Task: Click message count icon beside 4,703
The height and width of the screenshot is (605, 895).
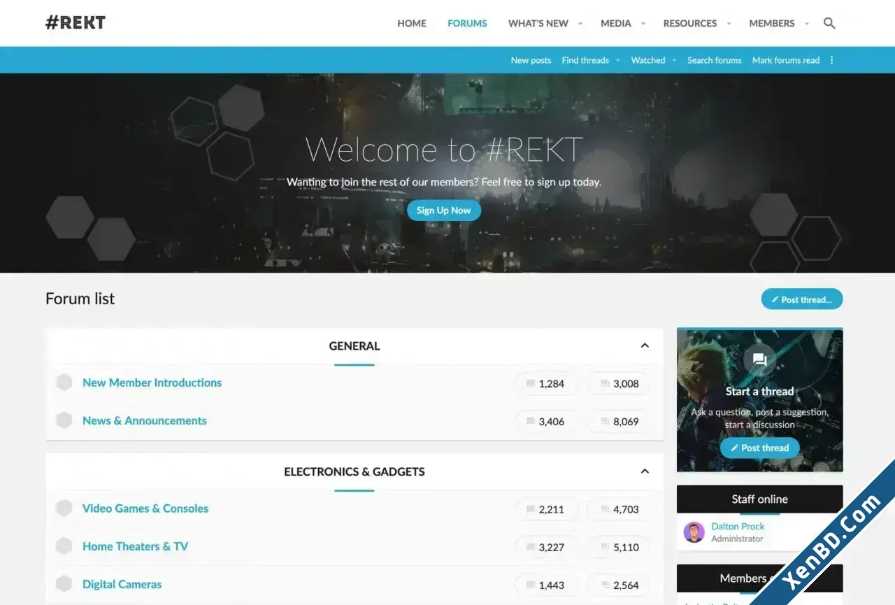Action: coord(605,509)
